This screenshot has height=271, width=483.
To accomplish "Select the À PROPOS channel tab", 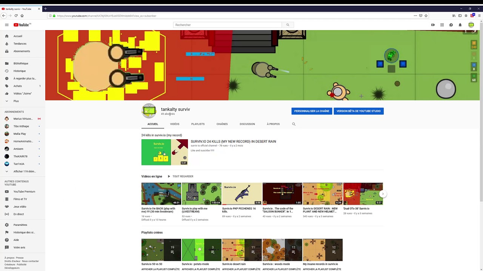I will tap(273, 124).
